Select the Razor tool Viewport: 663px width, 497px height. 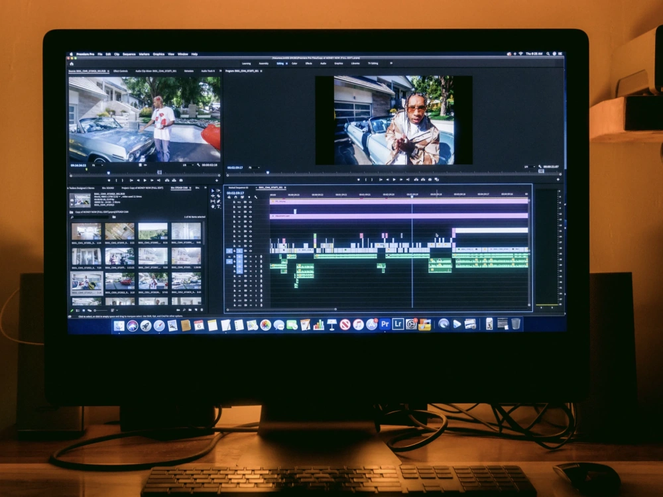pos(219,196)
